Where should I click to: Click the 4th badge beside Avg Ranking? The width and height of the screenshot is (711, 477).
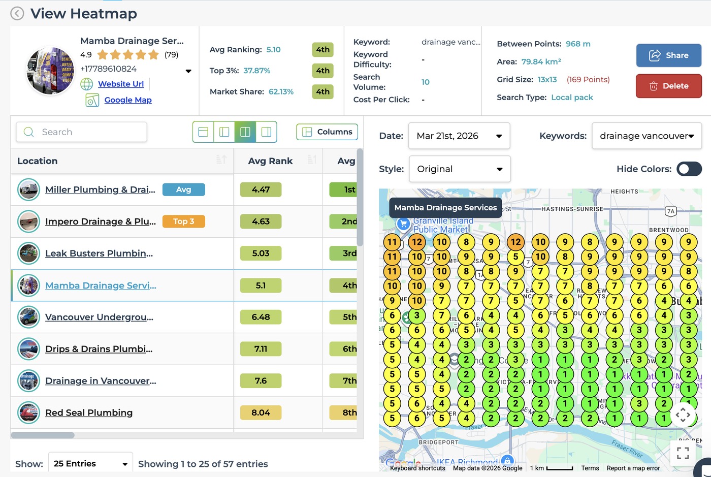tap(323, 50)
